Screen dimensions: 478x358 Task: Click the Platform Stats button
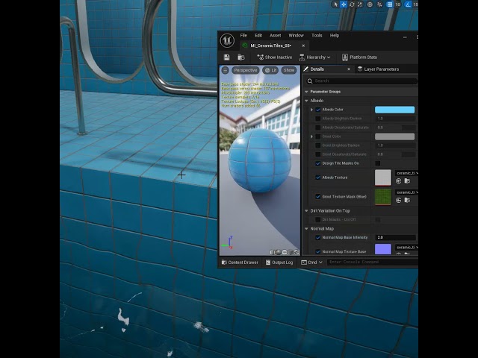[x=359, y=57]
